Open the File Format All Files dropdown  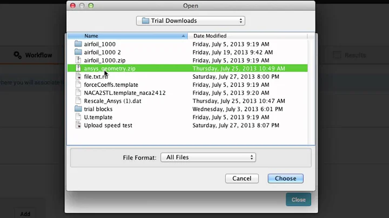coord(208,158)
